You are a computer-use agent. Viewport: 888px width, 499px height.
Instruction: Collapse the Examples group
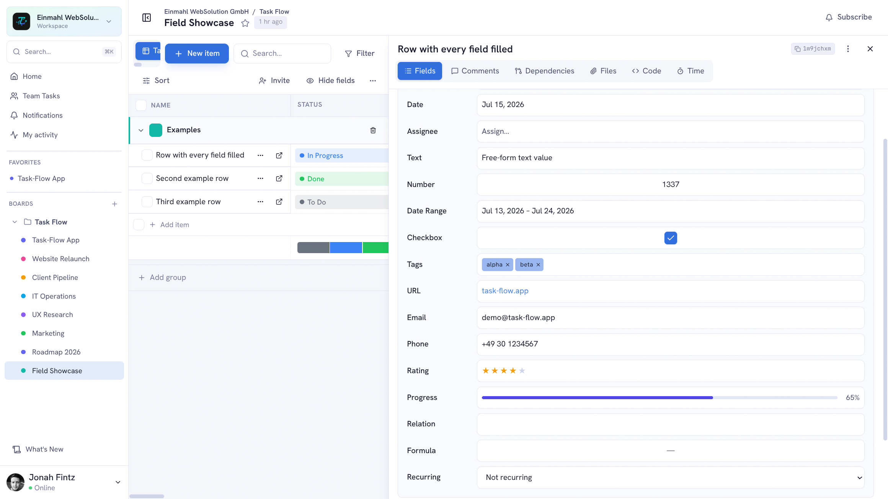[x=141, y=130]
